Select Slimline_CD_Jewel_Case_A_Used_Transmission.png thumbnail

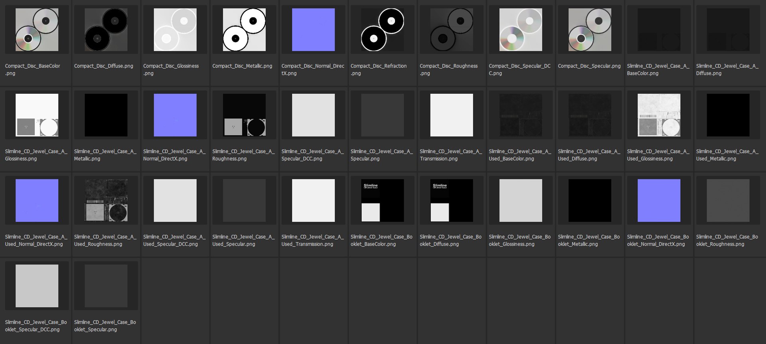click(x=313, y=200)
